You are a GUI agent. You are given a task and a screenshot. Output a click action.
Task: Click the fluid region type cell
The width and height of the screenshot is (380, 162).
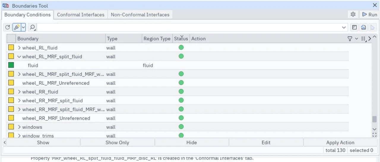pos(148,65)
